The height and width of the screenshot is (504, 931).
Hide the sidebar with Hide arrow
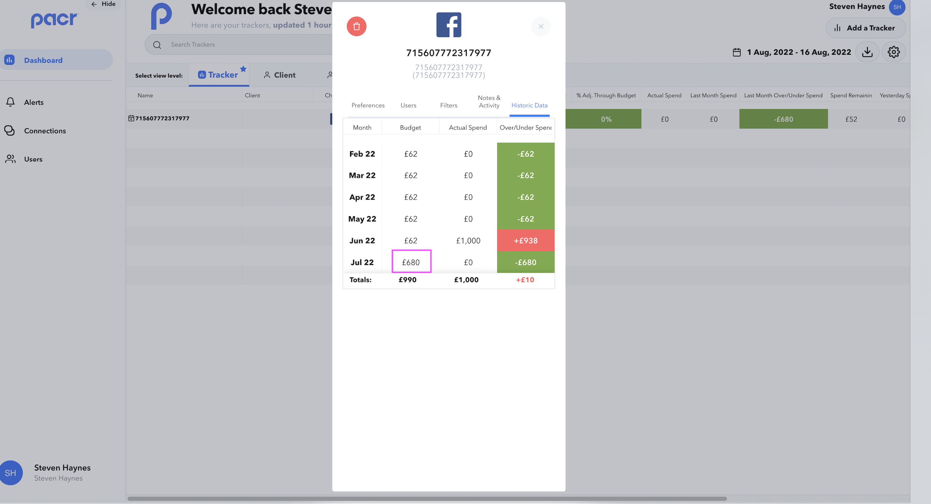pos(103,4)
